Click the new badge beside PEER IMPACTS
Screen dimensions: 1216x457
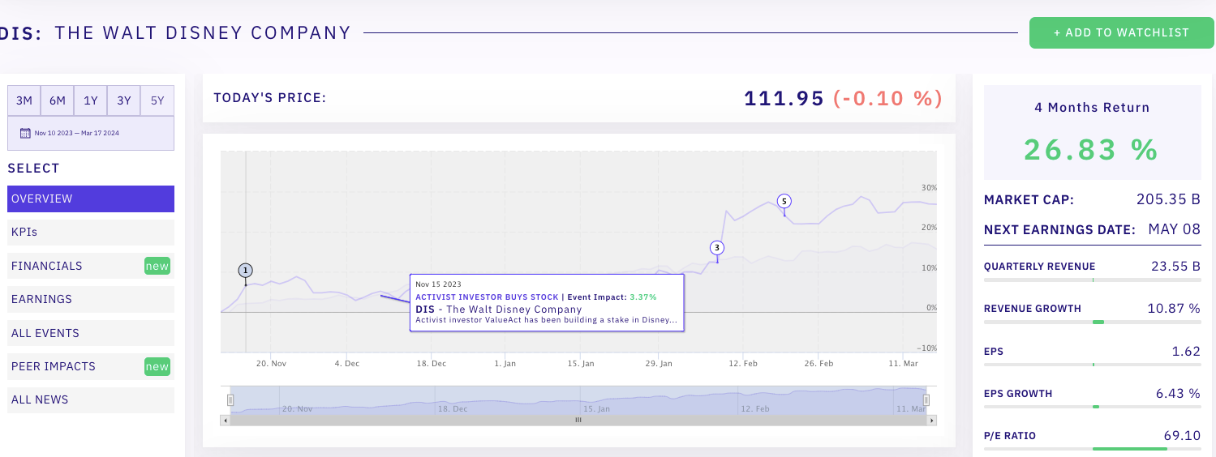(x=157, y=366)
